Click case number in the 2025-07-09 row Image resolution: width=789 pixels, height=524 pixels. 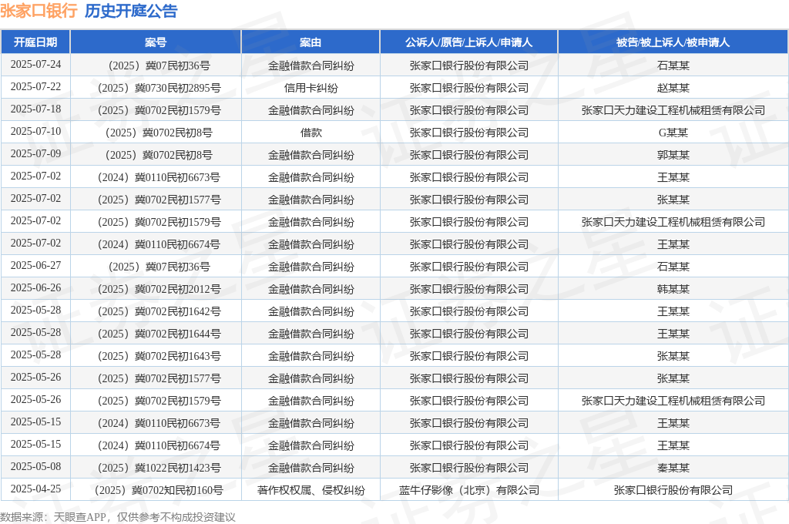pyautogui.click(x=159, y=155)
